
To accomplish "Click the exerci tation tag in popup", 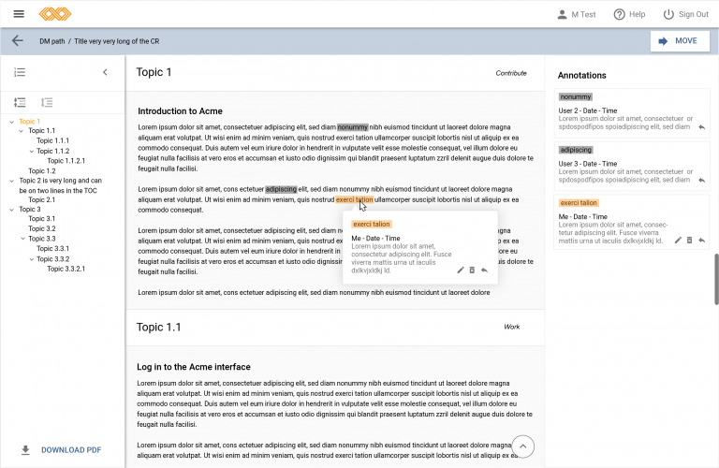I will 372,224.
